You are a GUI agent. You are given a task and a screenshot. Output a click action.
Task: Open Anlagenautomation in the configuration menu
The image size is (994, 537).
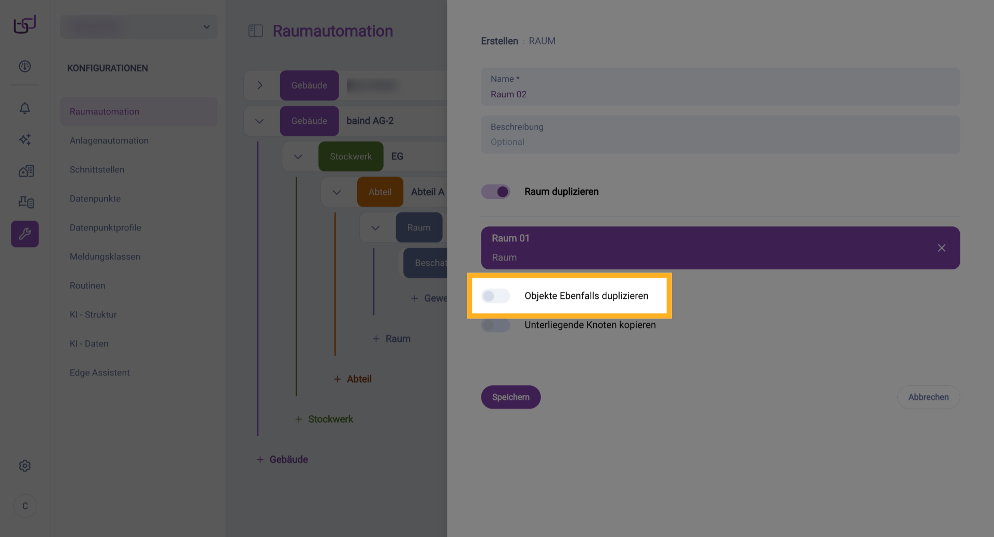(x=109, y=141)
